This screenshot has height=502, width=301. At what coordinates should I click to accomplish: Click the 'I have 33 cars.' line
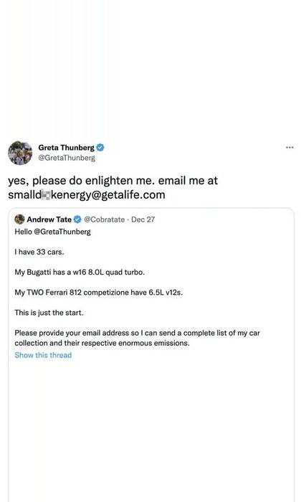click(39, 252)
